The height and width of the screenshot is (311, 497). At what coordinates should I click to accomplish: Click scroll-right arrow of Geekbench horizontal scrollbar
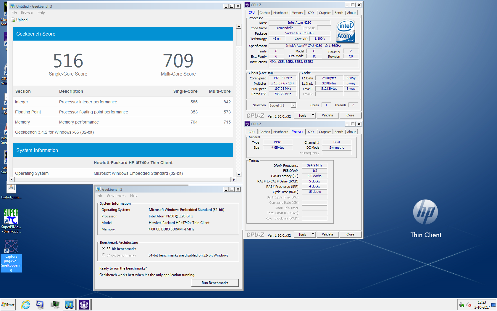point(234,179)
